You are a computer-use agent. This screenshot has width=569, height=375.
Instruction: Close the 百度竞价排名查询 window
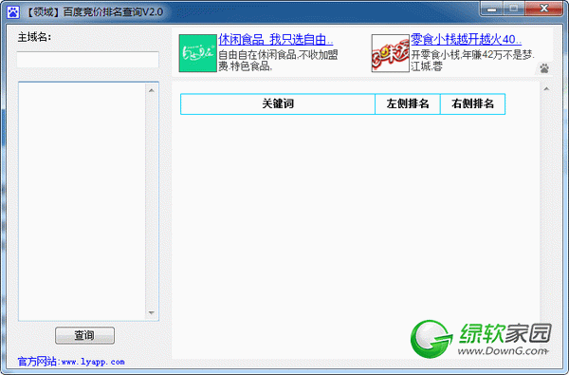[x=544, y=9]
